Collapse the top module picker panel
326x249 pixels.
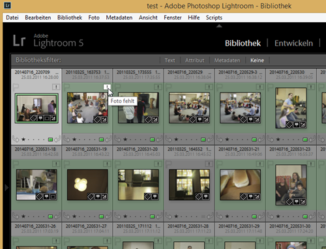219,26
